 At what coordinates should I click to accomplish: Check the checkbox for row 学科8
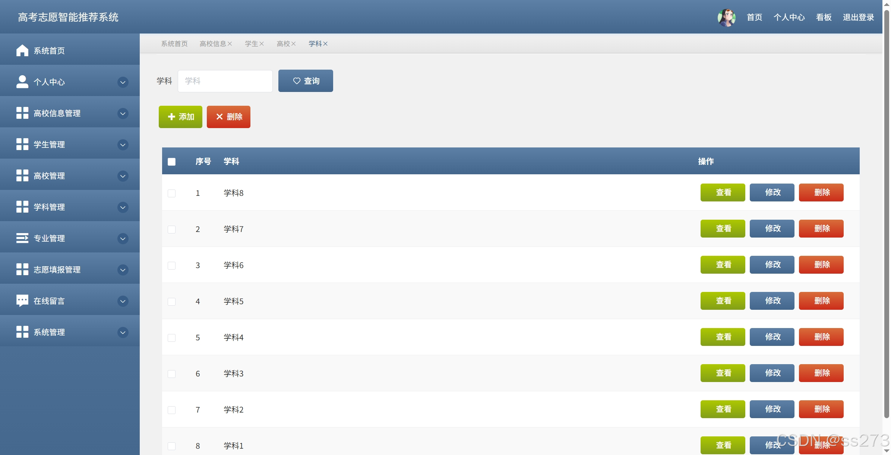coord(171,193)
